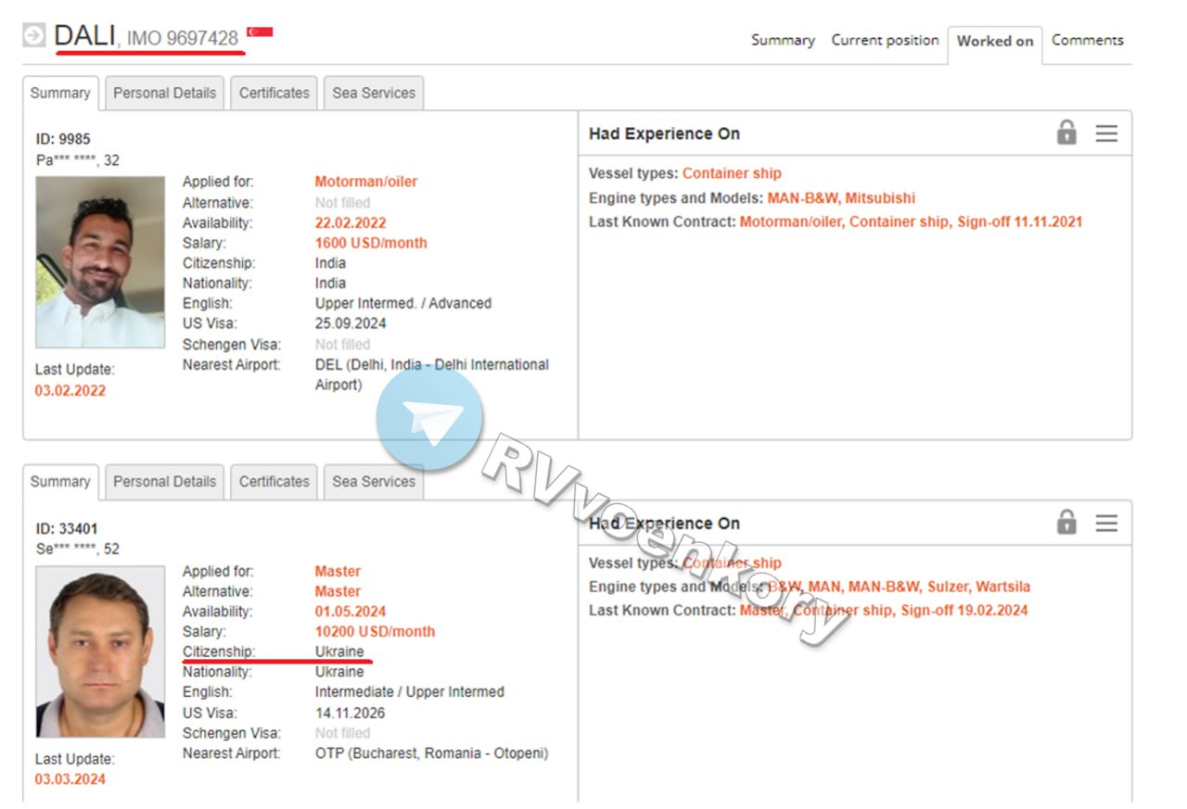The image size is (1187, 809).
Task: Switch to the top Summary tab for vessel
Action: pos(783,40)
